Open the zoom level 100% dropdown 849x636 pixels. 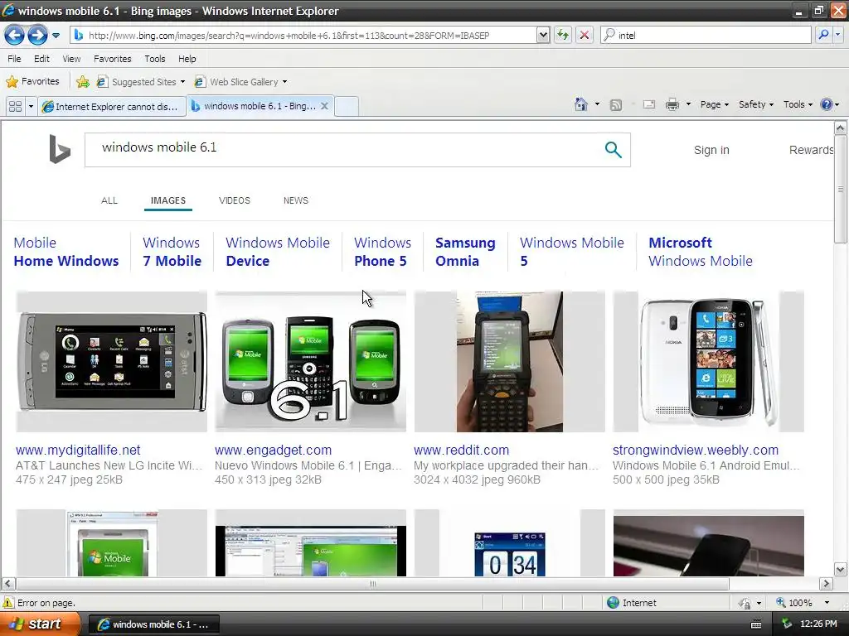pos(827,603)
